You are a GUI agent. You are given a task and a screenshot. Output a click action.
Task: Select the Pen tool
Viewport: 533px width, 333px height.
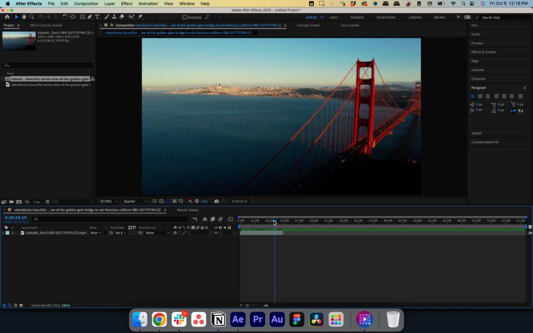pyautogui.click(x=90, y=17)
